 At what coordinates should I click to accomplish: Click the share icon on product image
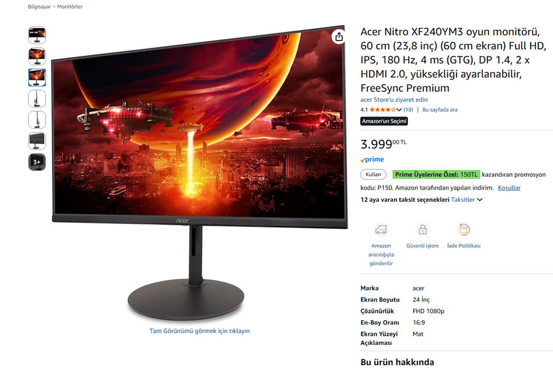(339, 37)
